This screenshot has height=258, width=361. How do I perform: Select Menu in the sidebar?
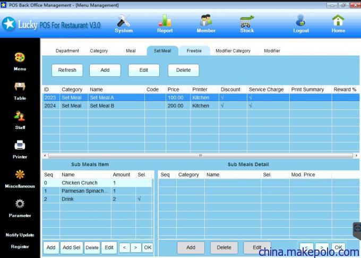coord(20,62)
